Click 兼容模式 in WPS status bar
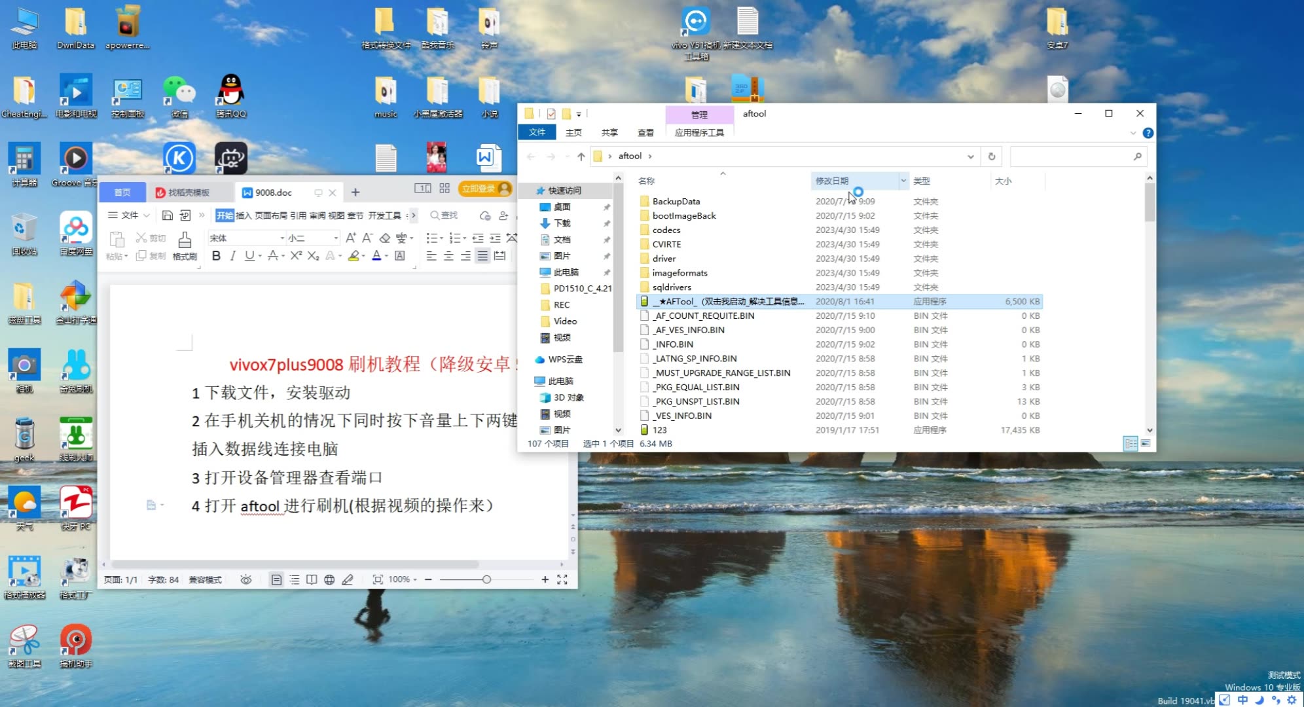This screenshot has height=707, width=1304. (205, 579)
